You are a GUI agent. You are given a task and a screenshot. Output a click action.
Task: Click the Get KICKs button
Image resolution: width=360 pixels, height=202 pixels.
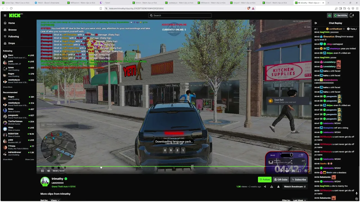341,15
